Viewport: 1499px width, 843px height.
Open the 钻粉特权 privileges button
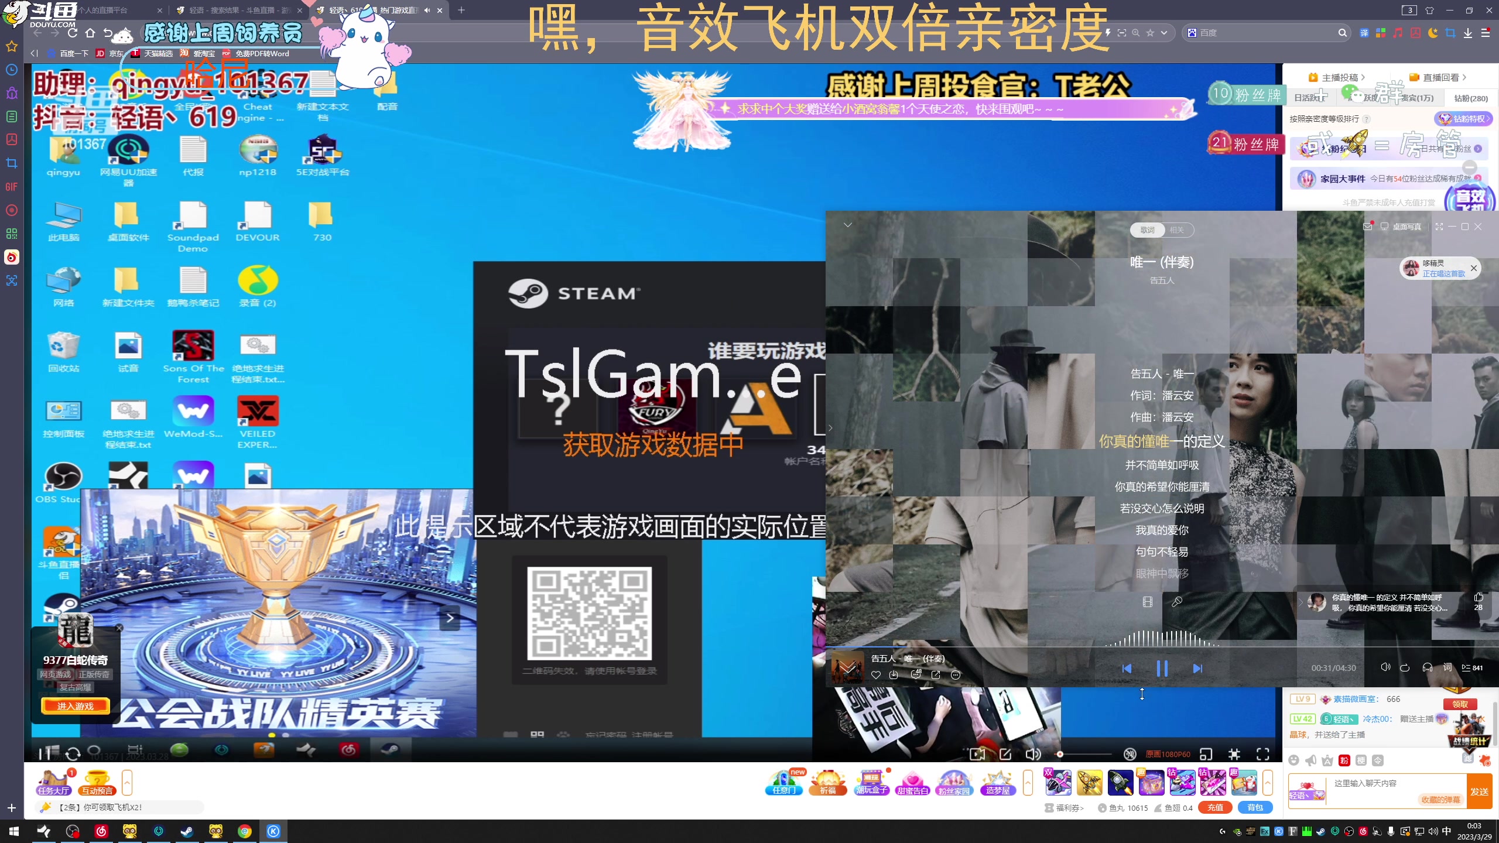(1464, 119)
